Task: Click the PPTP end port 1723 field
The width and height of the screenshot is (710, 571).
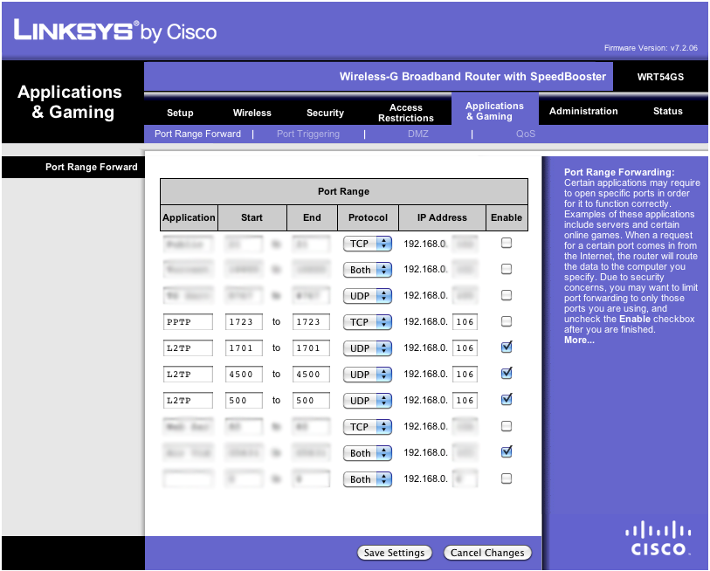Action: point(311,322)
